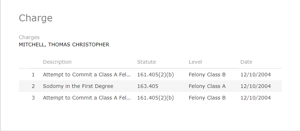Click statute 161.405(2)(b) in charge 1
This screenshot has width=300, height=131.
(x=155, y=75)
